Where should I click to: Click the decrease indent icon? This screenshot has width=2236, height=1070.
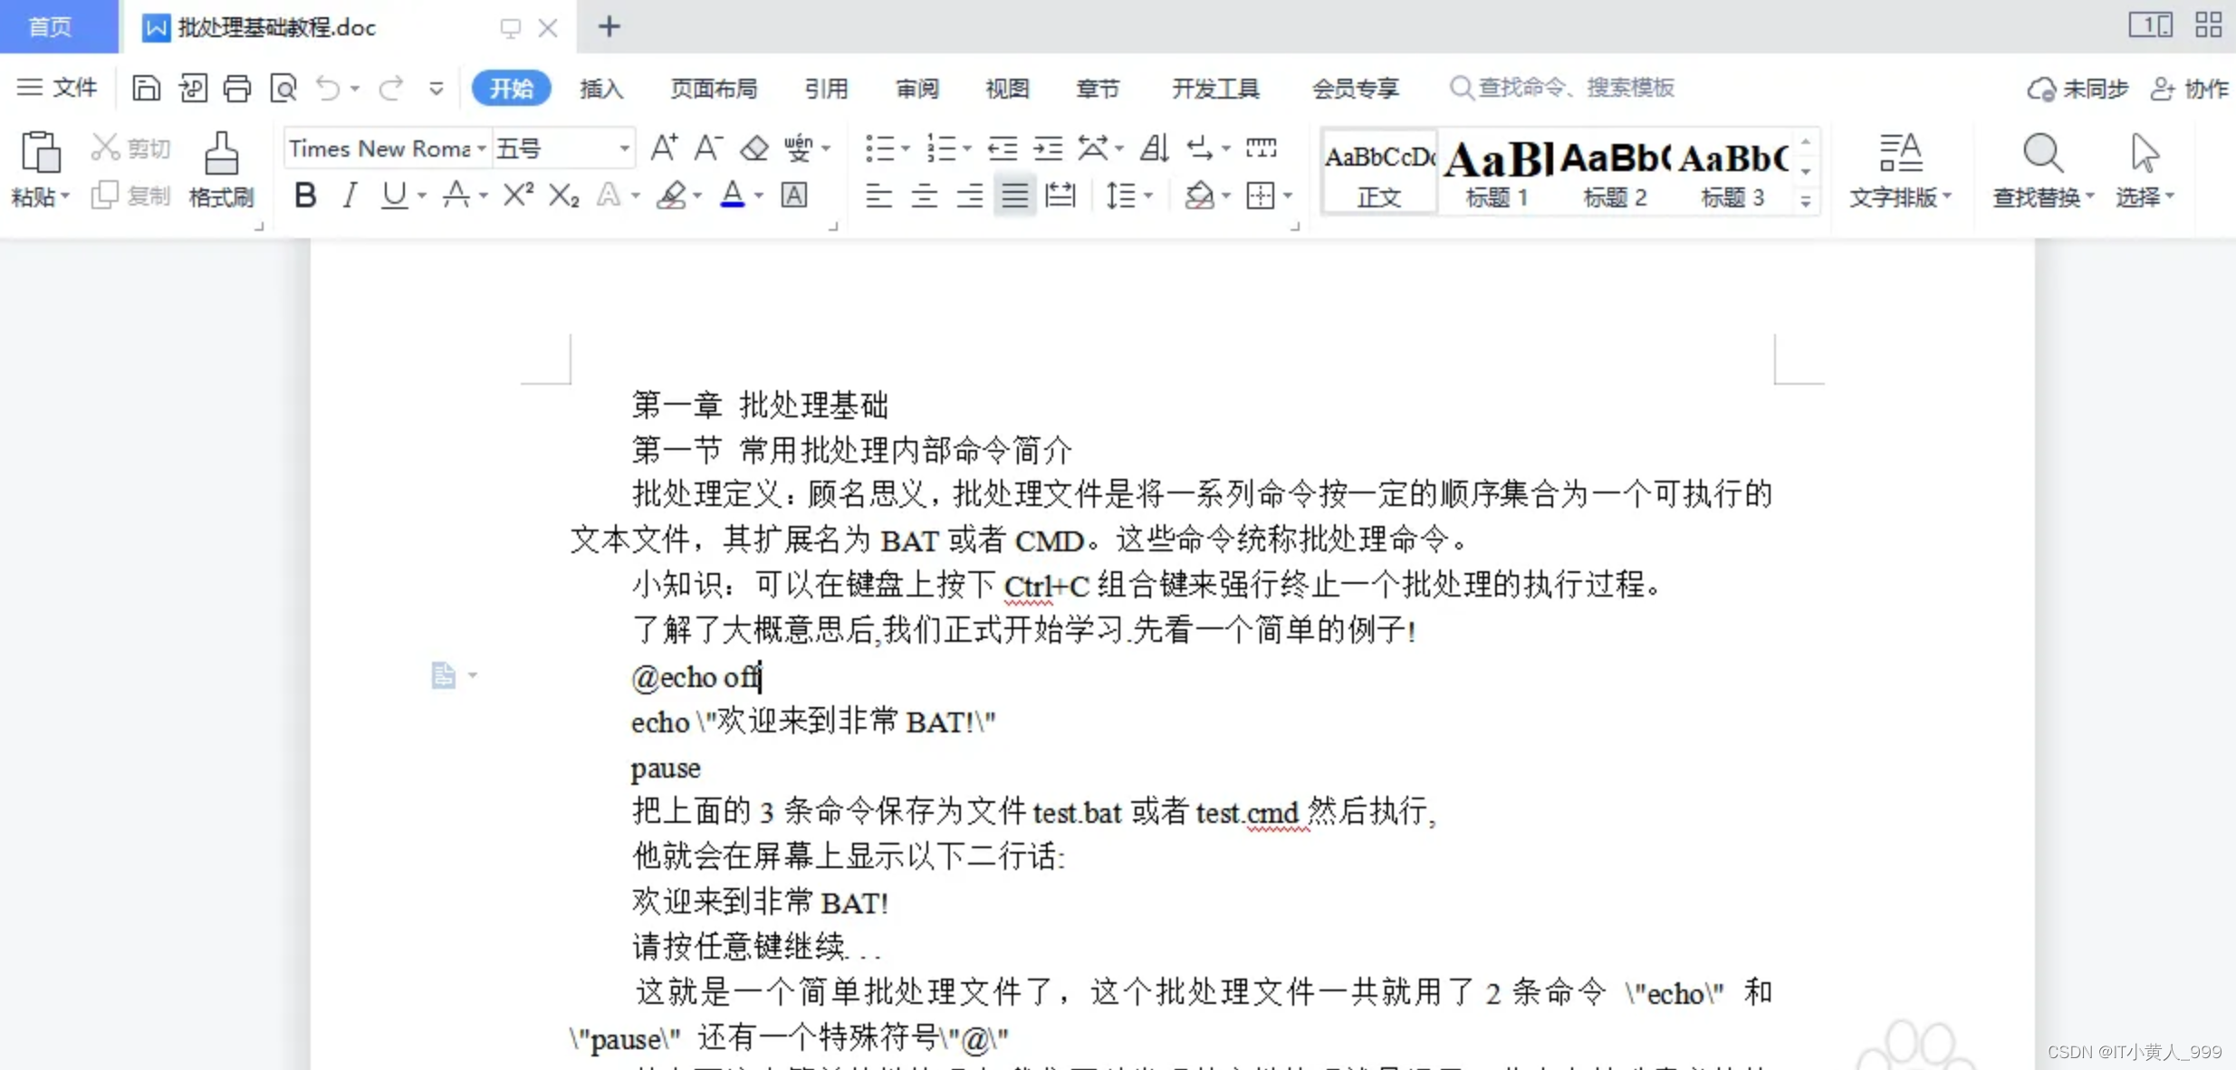click(x=1003, y=148)
